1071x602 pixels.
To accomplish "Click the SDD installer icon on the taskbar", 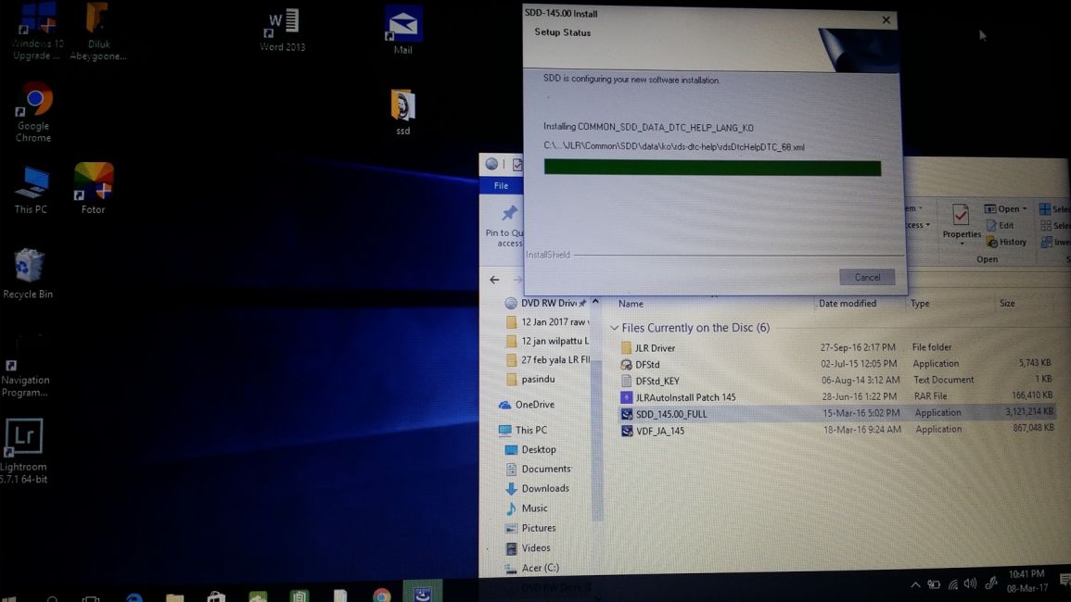I will [423, 593].
